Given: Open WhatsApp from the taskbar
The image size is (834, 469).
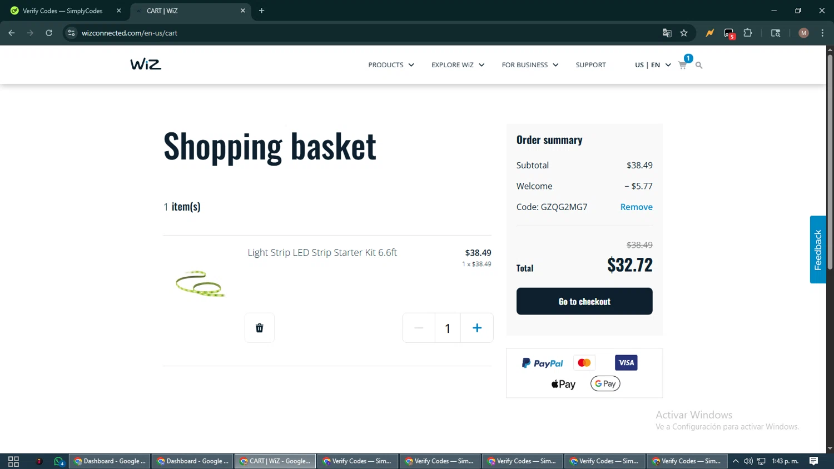Looking at the screenshot, I should [x=59, y=461].
